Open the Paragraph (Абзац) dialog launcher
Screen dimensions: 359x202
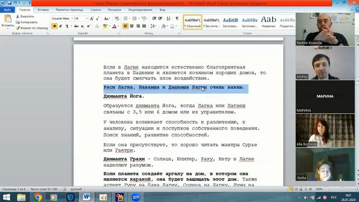[x=178, y=34]
